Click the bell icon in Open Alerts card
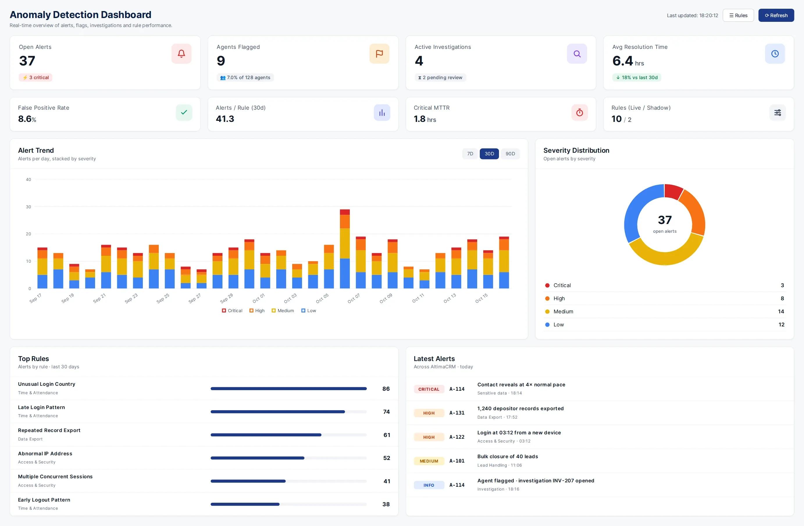Viewport: 804px width, 526px height. pyautogui.click(x=181, y=54)
